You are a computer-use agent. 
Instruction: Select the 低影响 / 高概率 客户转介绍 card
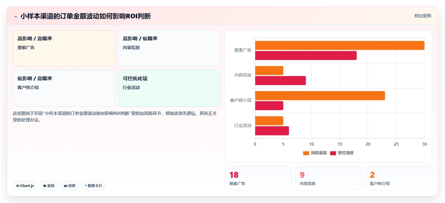tap(64, 88)
